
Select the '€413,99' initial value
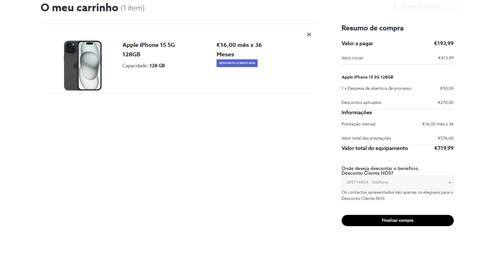pyautogui.click(x=446, y=58)
